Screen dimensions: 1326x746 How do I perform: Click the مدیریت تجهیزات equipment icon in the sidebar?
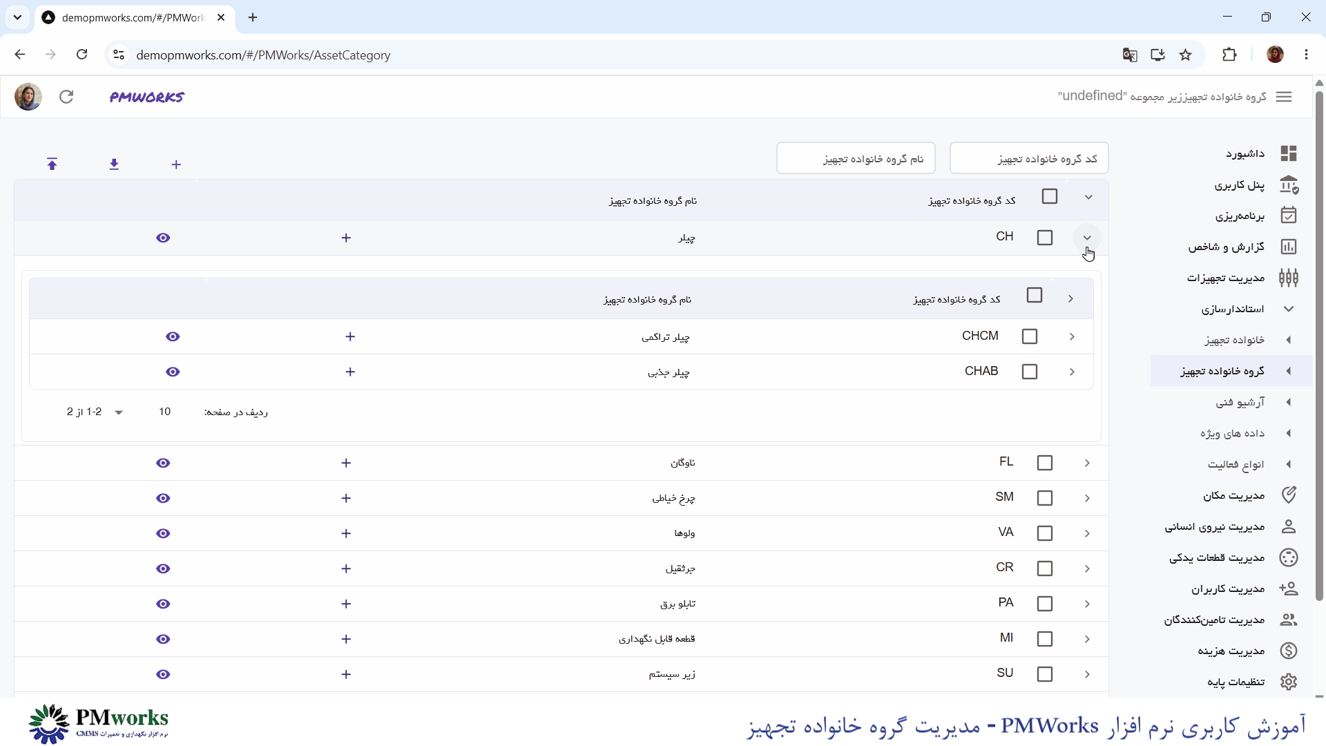coord(1289,278)
